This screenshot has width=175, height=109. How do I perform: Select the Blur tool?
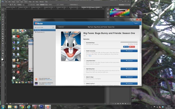click(3, 39)
